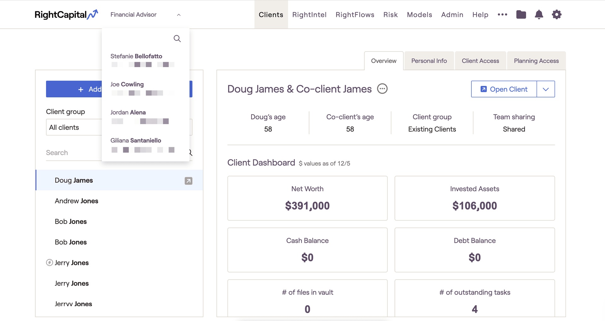This screenshot has height=321, width=605.
Task: Click the Net Worth dashboard card
Action: point(307,198)
